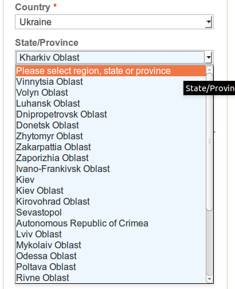235x289 pixels.
Task: Choose Autonomous Republic of Crimea
Action: pos(111,224)
